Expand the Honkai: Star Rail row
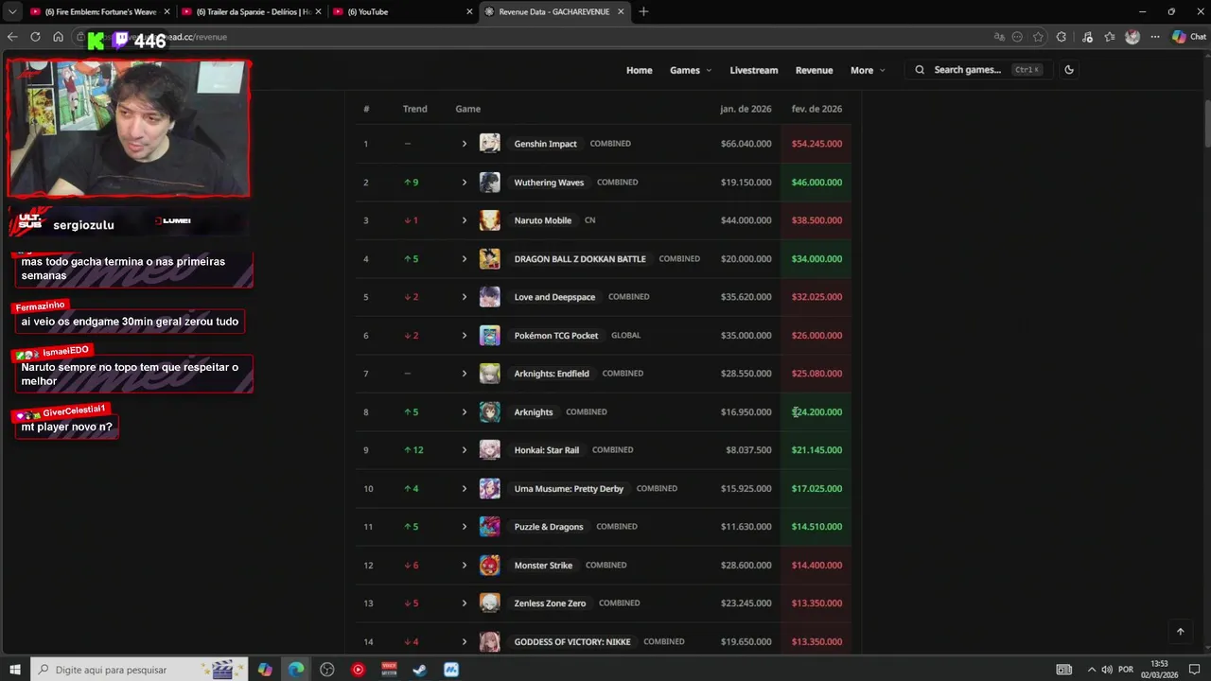Screen dimensions: 1211x681 click(464, 450)
